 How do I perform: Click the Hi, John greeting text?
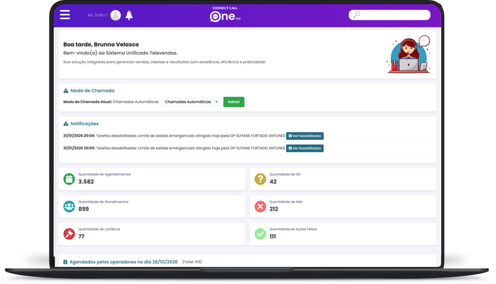pos(98,15)
